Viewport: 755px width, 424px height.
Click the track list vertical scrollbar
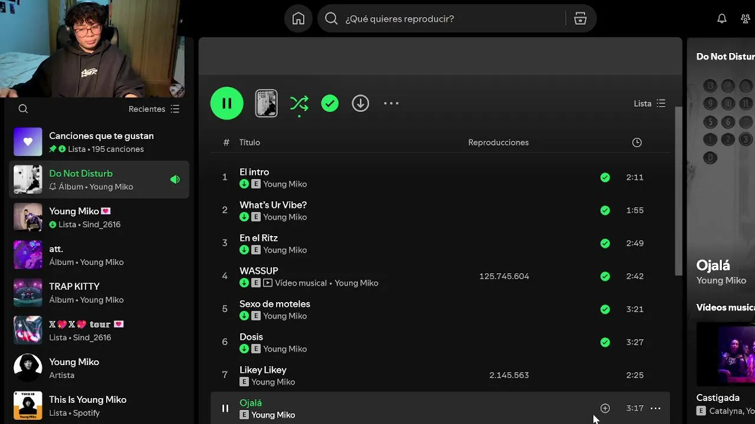point(678,191)
